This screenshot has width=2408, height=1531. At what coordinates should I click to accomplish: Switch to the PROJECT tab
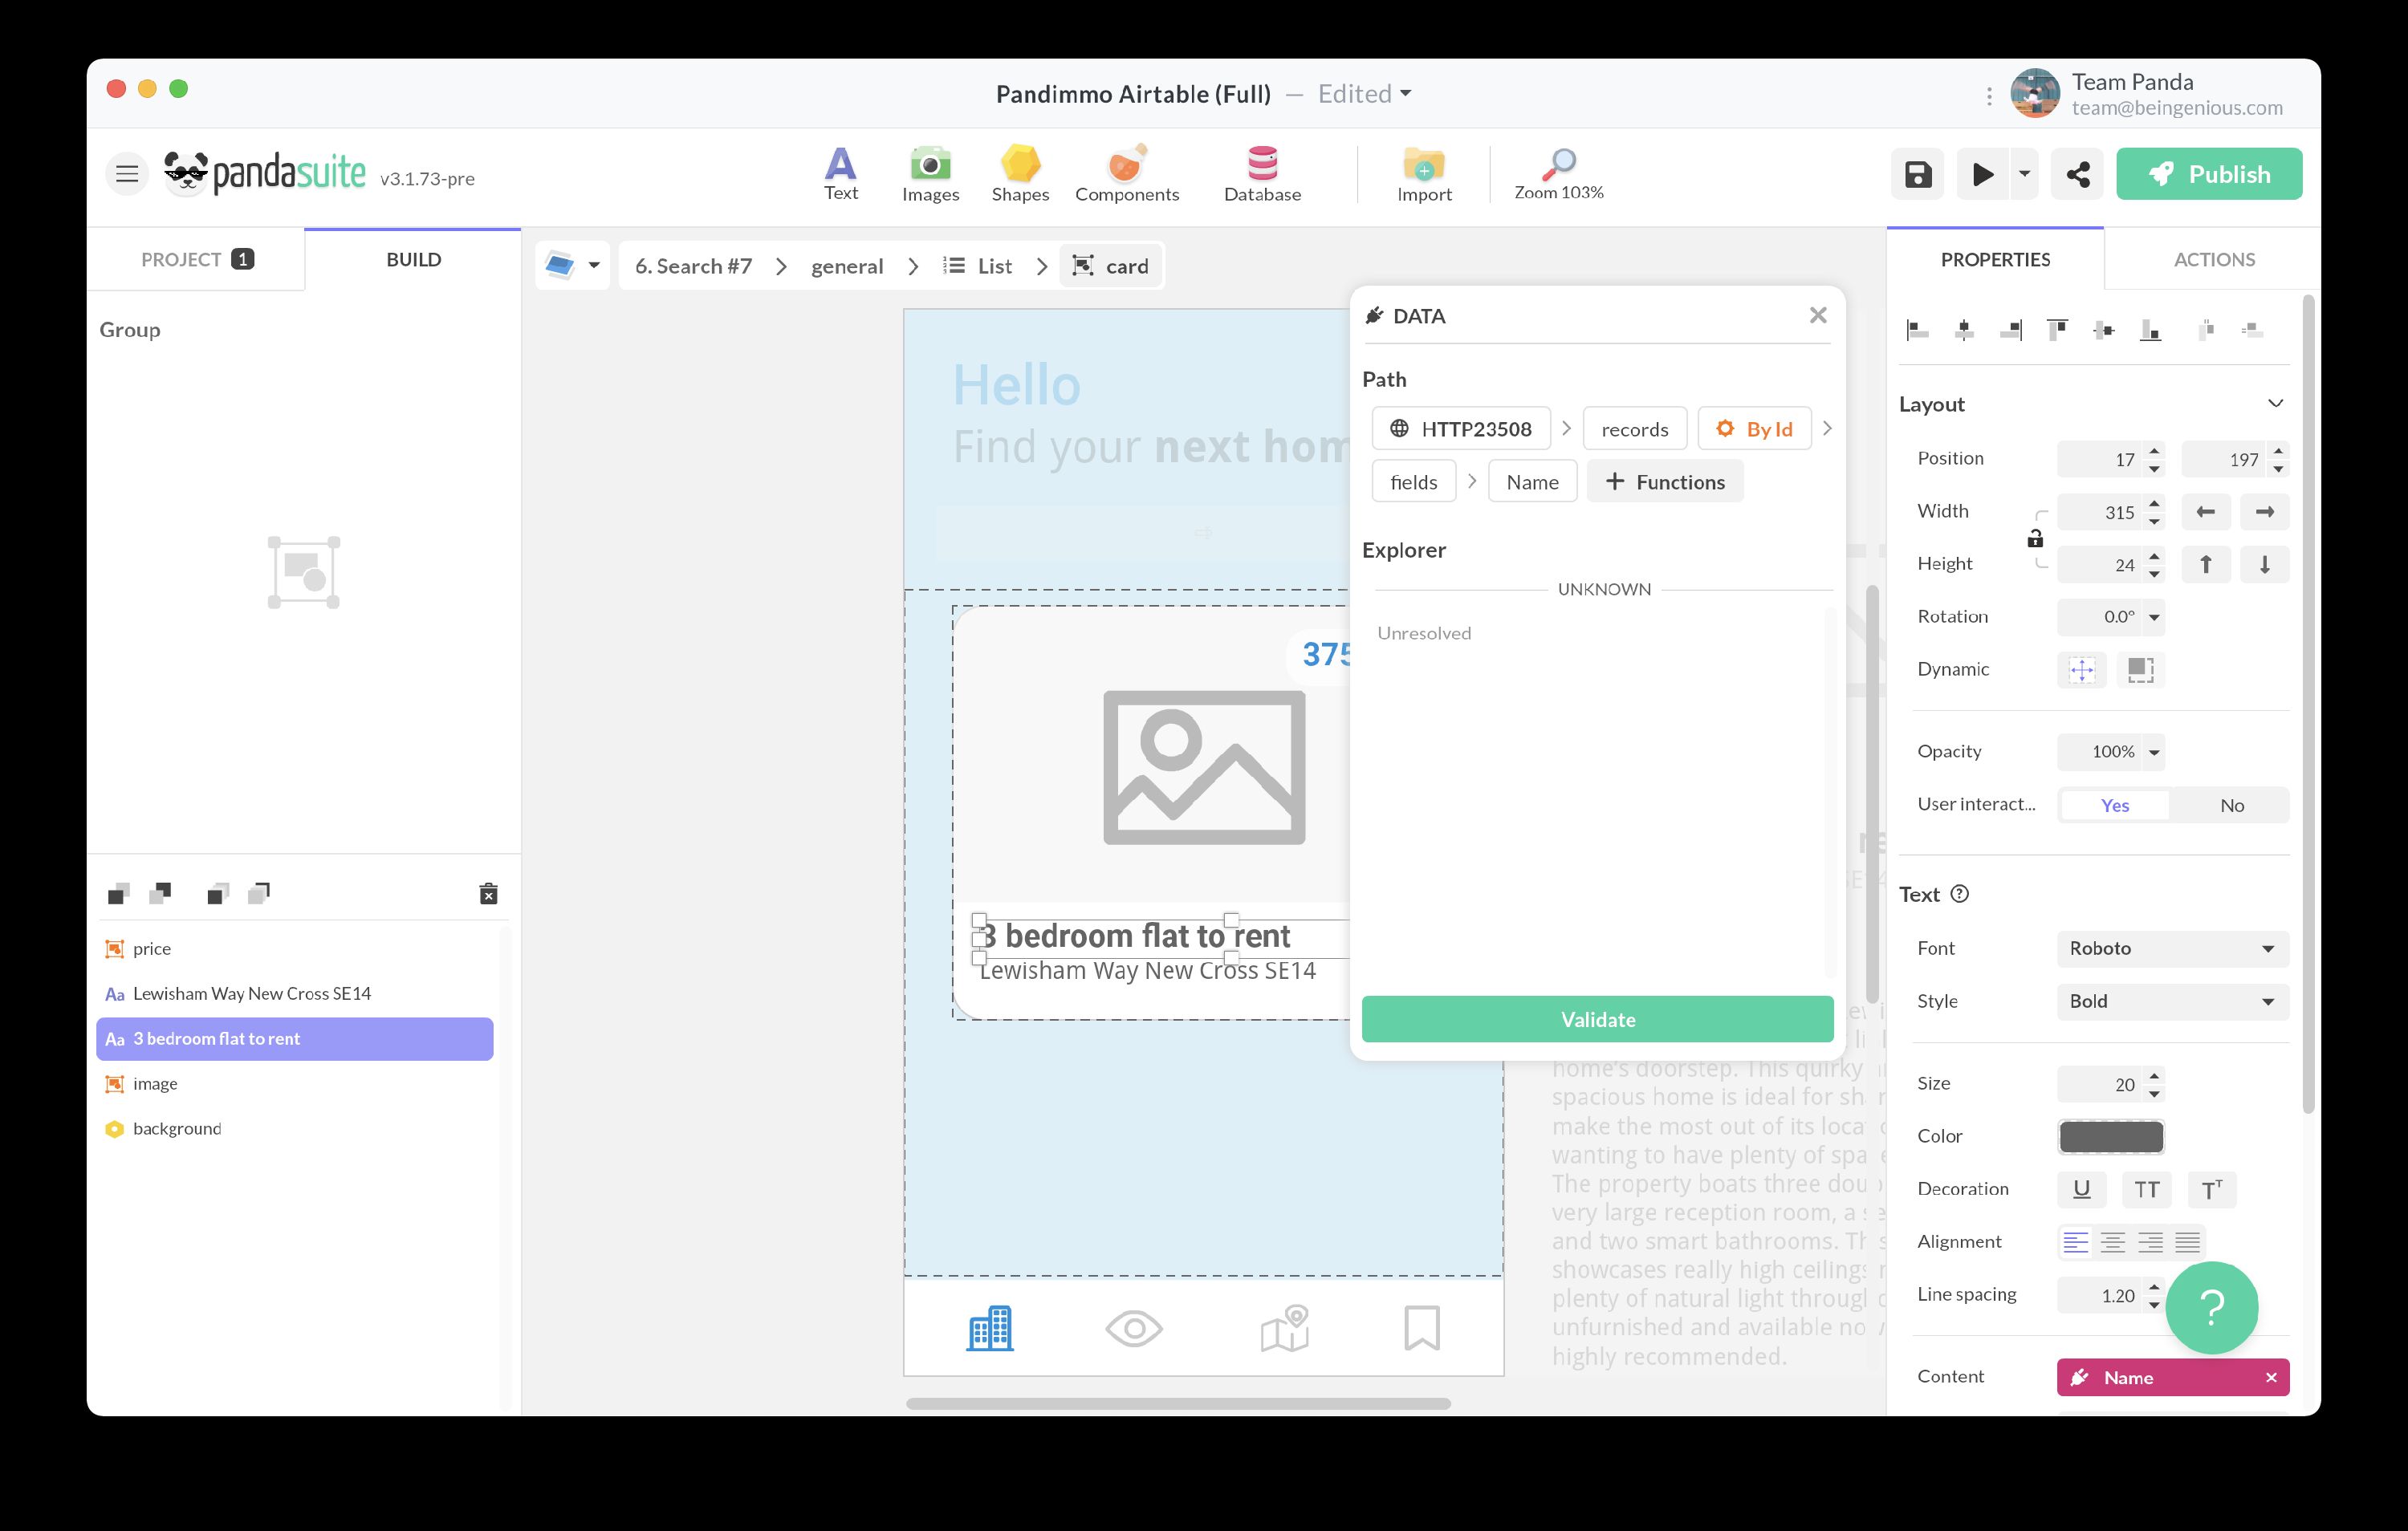[196, 259]
